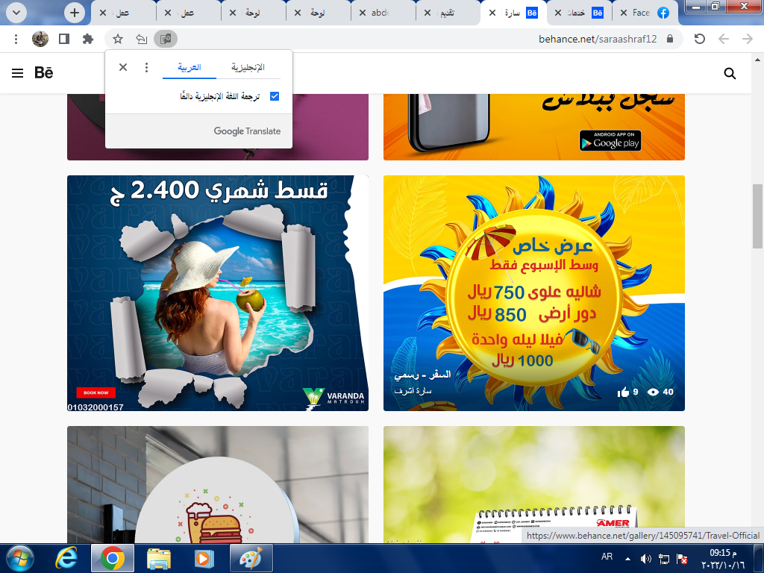Open the Behance hamburger menu

[18, 73]
